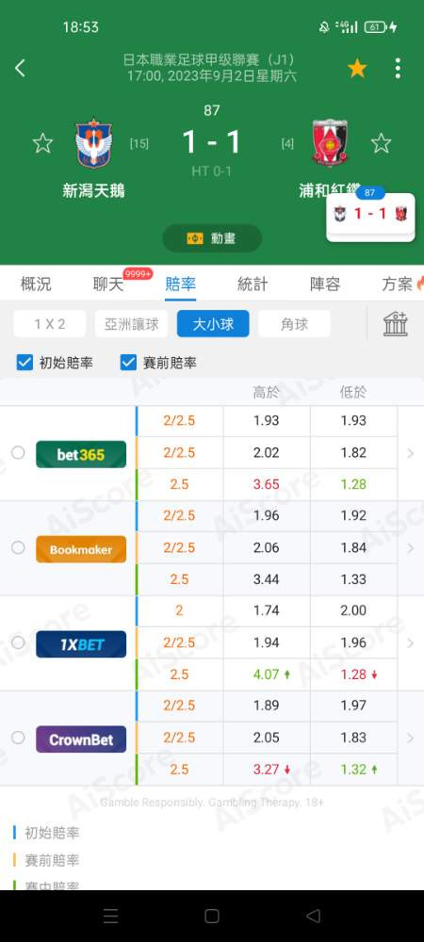Image resolution: width=424 pixels, height=942 pixels.
Task: Tap the back arrow in header
Action: [x=20, y=68]
